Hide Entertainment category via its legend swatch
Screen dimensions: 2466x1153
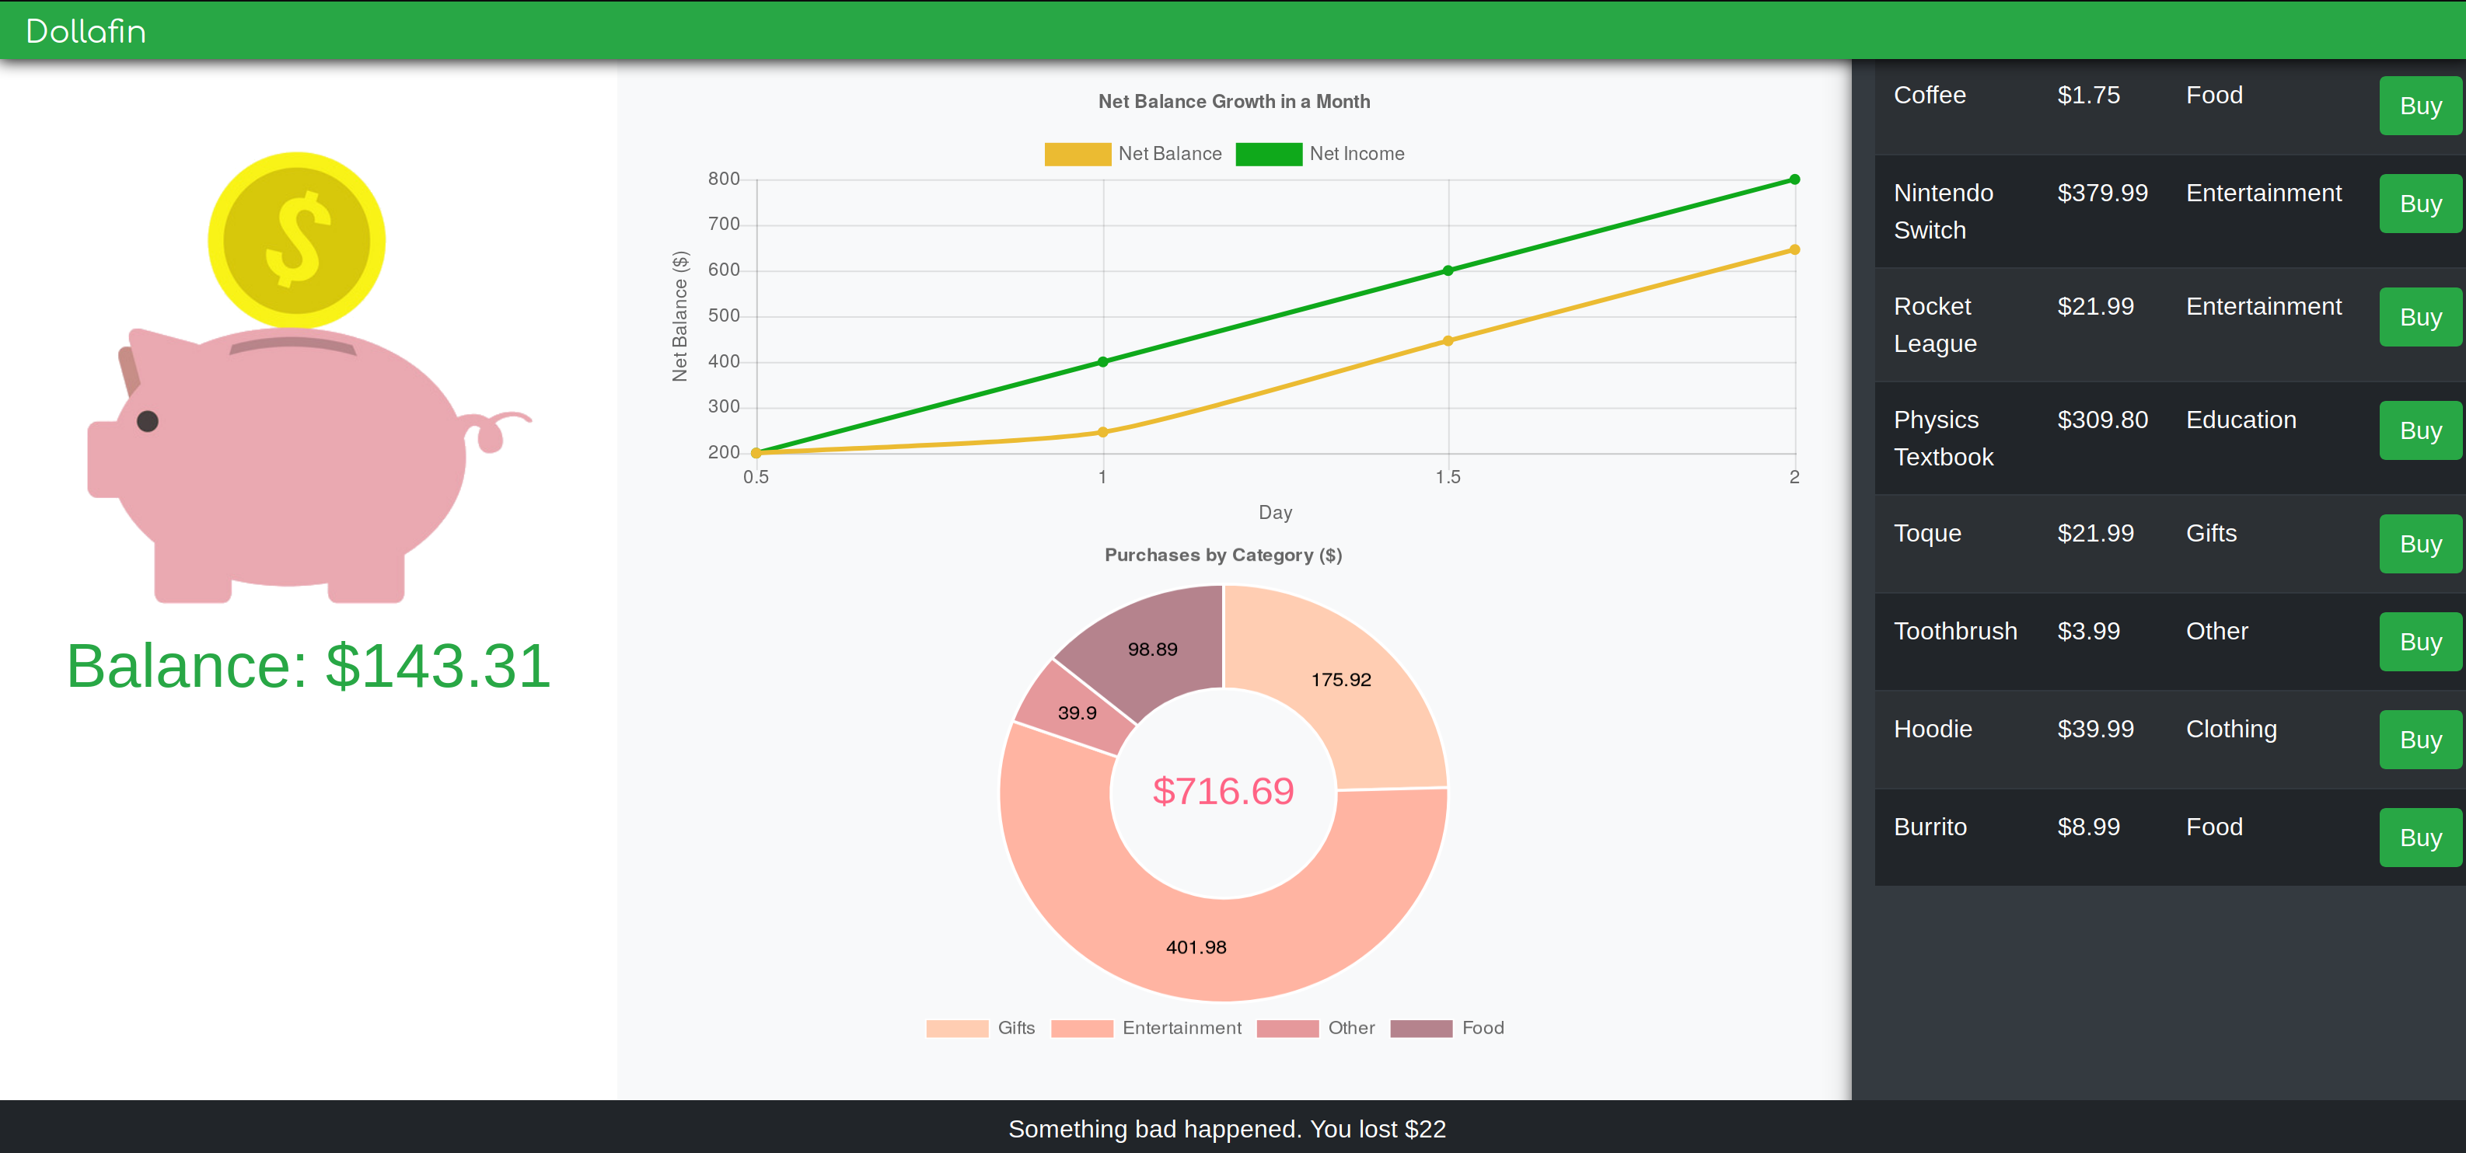click(x=1081, y=1029)
